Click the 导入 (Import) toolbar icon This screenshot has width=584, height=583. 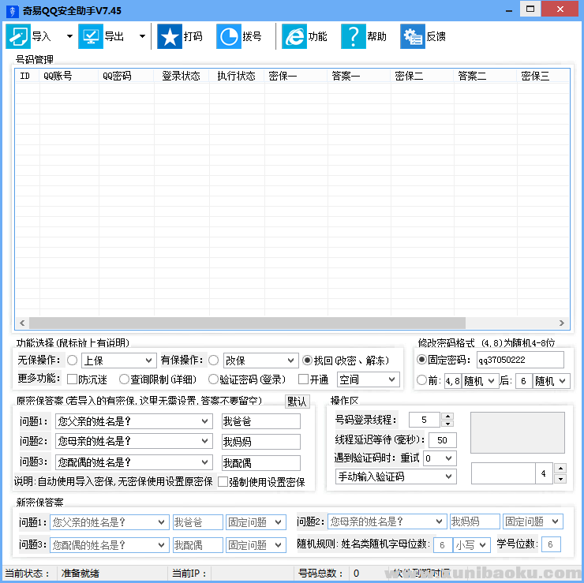click(x=18, y=36)
